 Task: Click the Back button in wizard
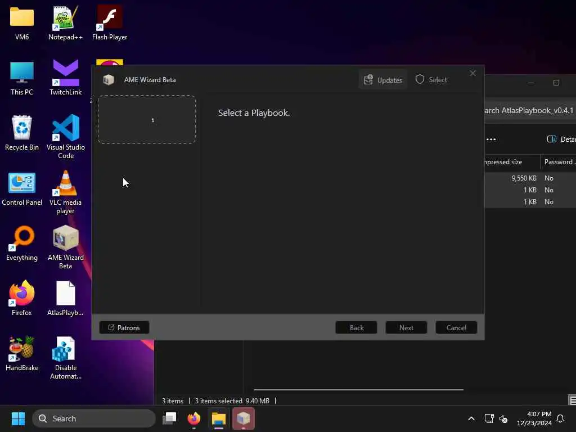tap(356, 327)
